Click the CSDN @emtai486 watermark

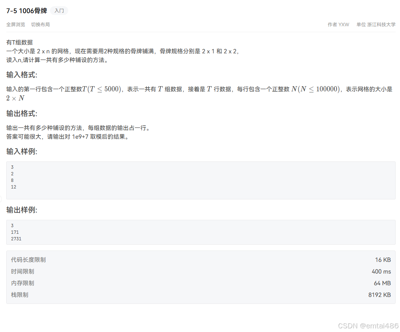pyautogui.click(x=368, y=326)
